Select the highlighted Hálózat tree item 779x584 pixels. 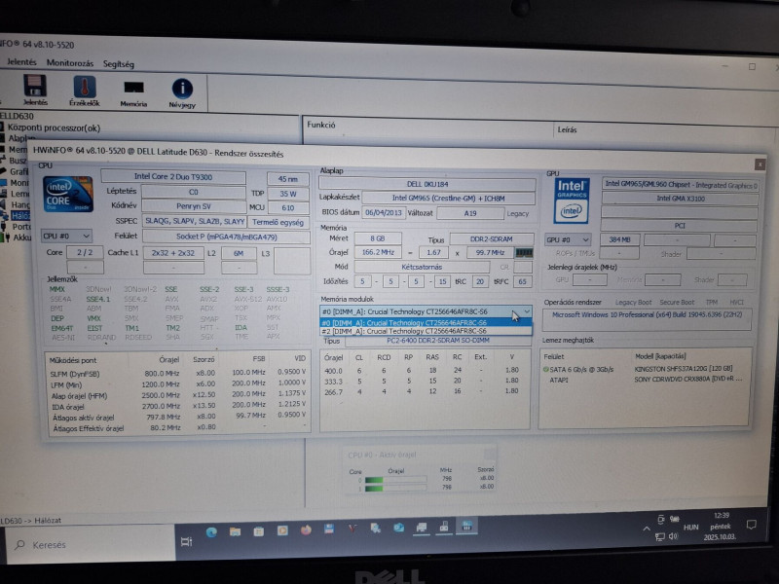20,215
